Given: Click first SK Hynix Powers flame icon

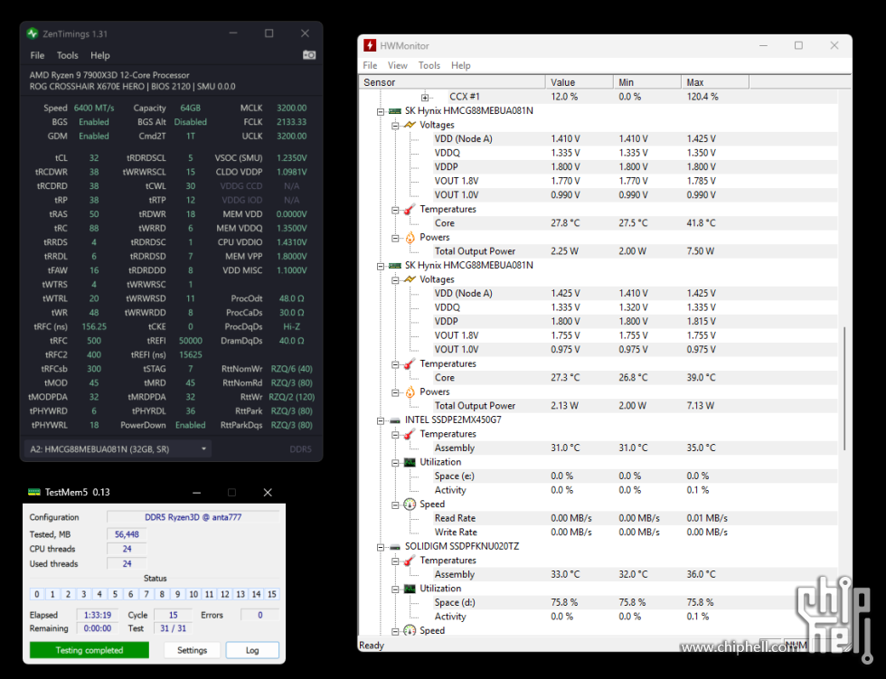Looking at the screenshot, I should click(410, 237).
